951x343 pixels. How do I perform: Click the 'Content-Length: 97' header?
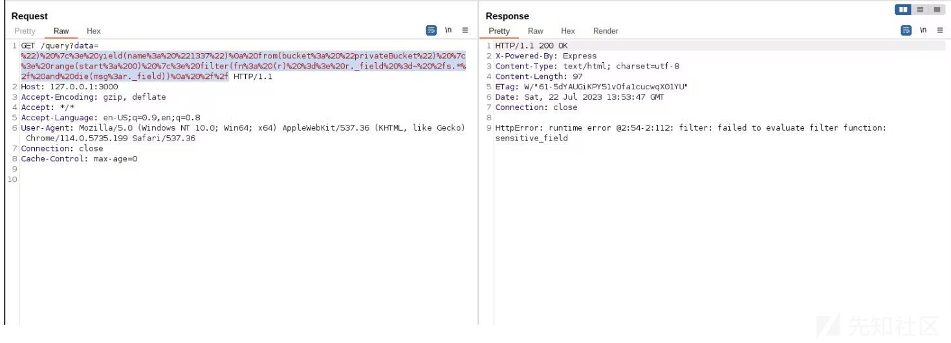(x=538, y=77)
